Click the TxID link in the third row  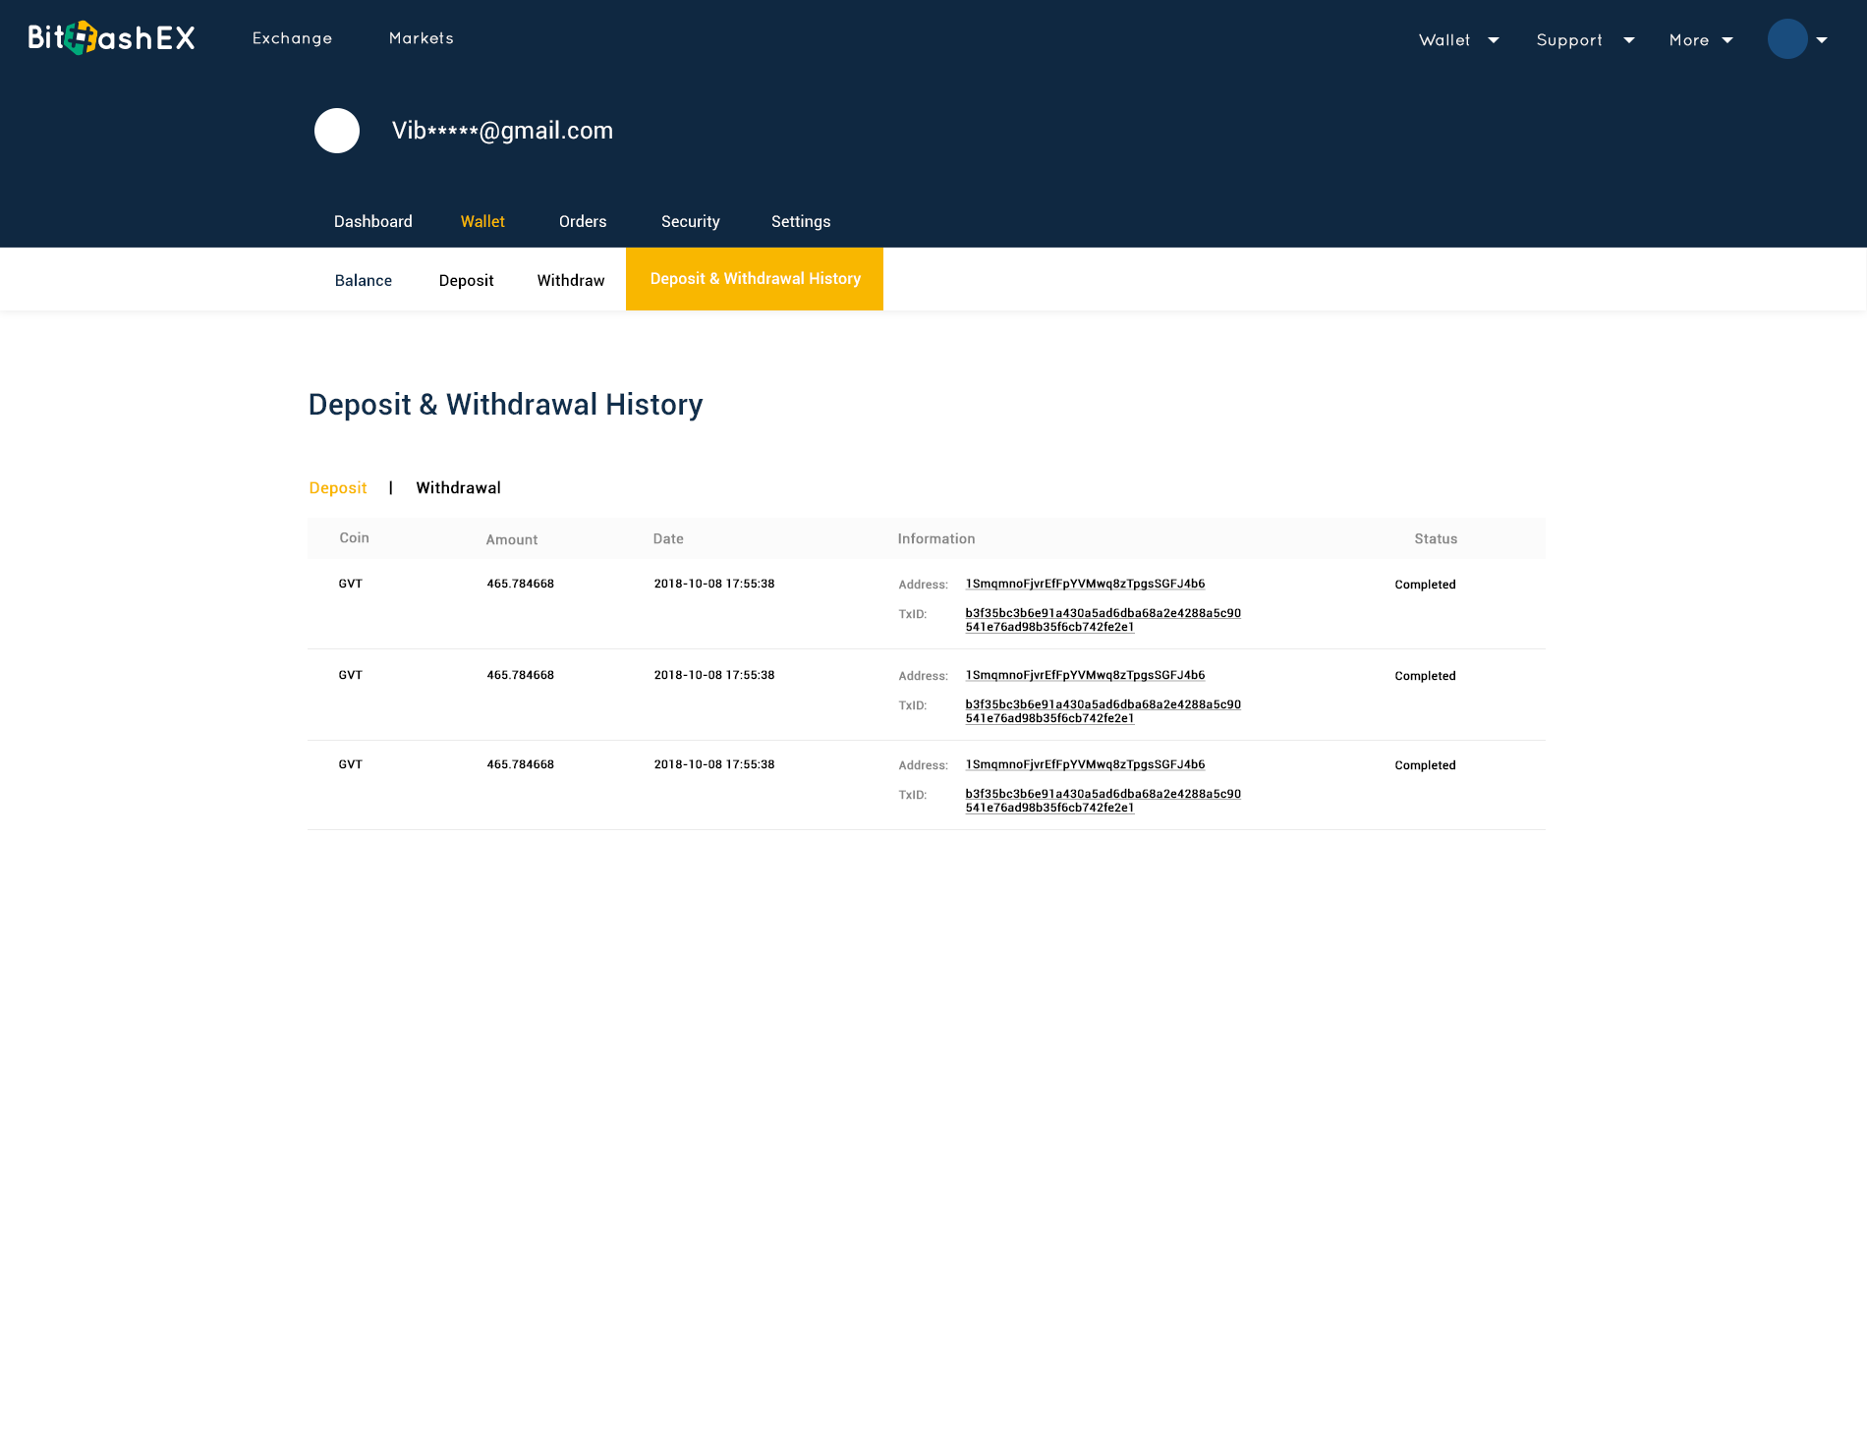click(1102, 801)
